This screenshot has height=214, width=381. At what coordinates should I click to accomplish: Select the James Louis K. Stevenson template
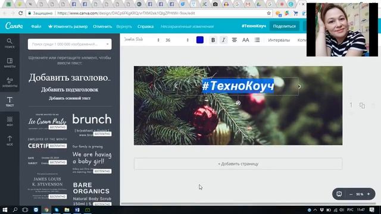[47, 186]
